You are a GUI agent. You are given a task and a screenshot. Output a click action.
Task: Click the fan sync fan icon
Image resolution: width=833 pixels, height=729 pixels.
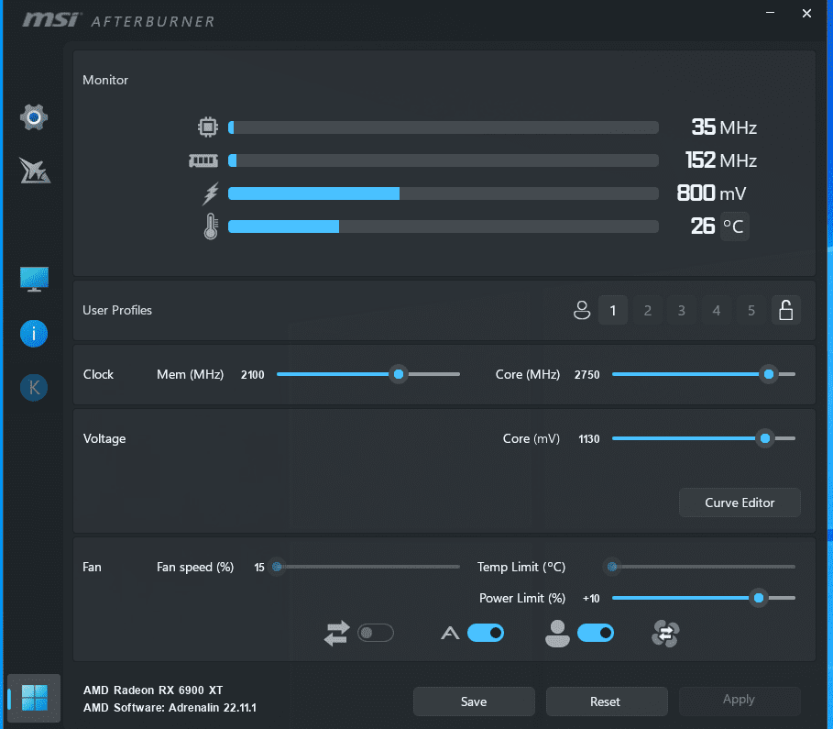(665, 634)
